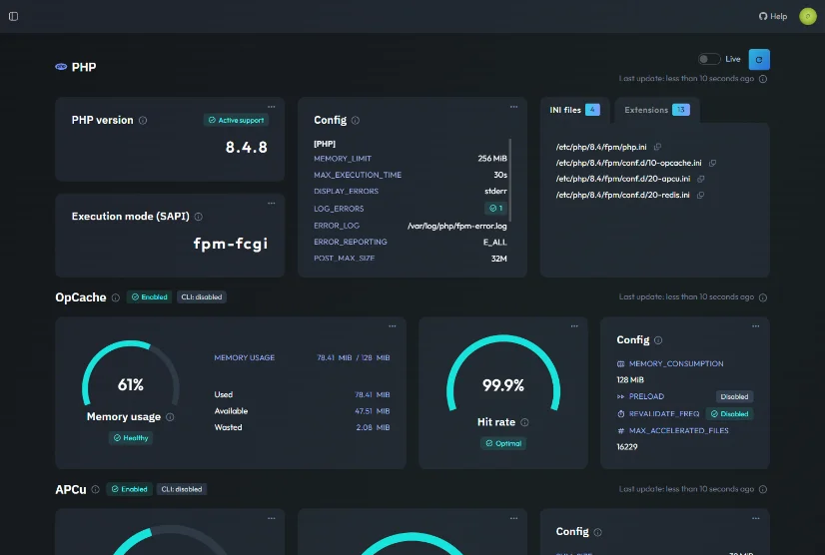The image size is (825, 555).
Task: Click the 99.9% hit rate gauge
Action: tap(503, 373)
